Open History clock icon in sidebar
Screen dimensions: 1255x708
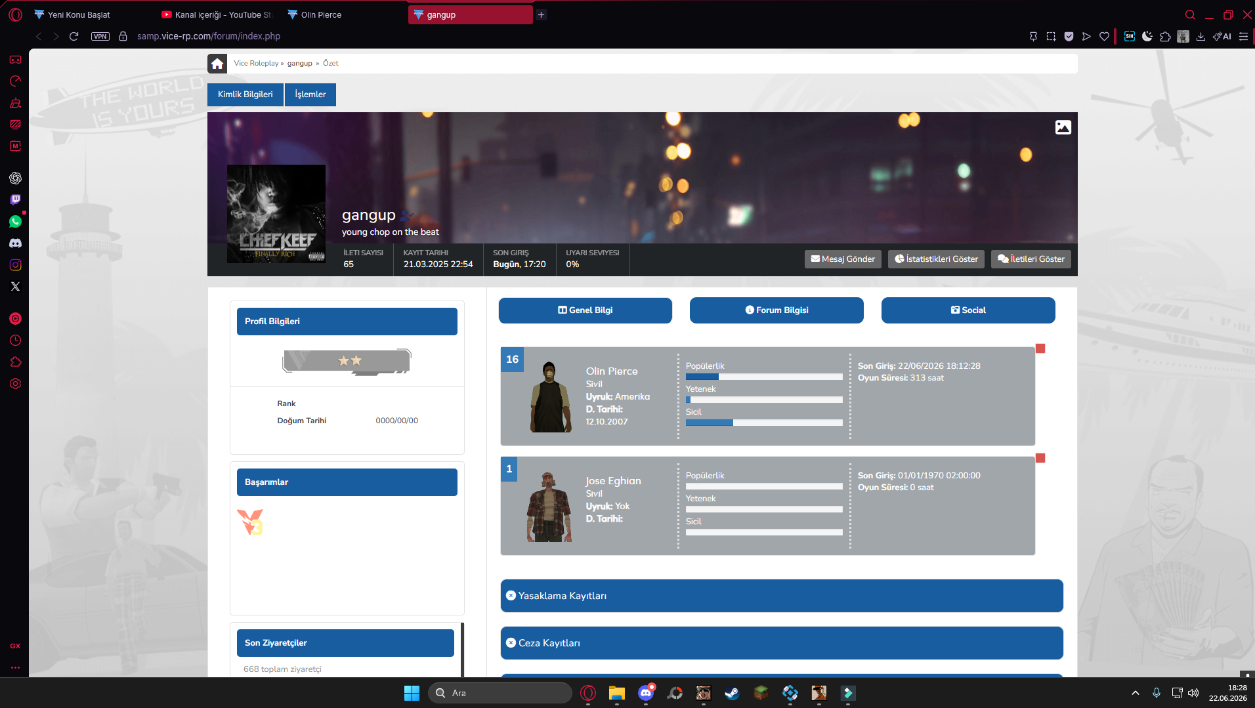(x=15, y=340)
